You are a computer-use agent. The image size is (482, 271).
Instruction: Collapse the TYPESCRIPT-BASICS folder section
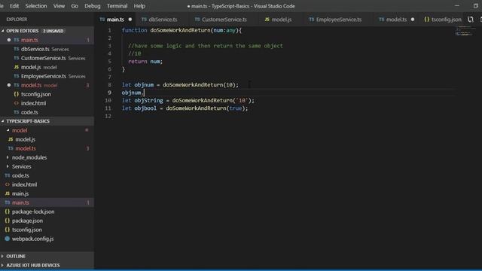(3, 121)
